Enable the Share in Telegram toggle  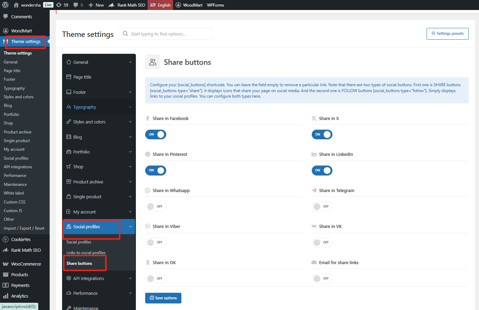tap(322, 207)
